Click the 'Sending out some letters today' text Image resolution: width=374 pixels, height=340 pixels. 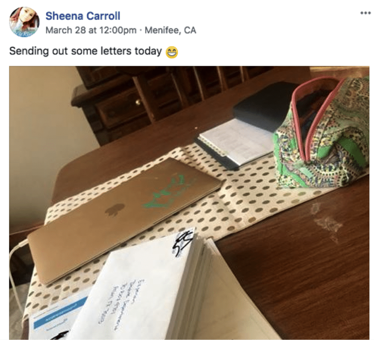[85, 51]
